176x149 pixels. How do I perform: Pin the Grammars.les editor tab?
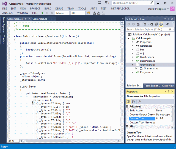click(x=26, y=19)
